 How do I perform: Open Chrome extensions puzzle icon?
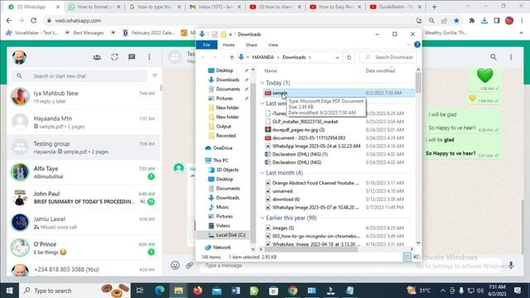pos(472,21)
